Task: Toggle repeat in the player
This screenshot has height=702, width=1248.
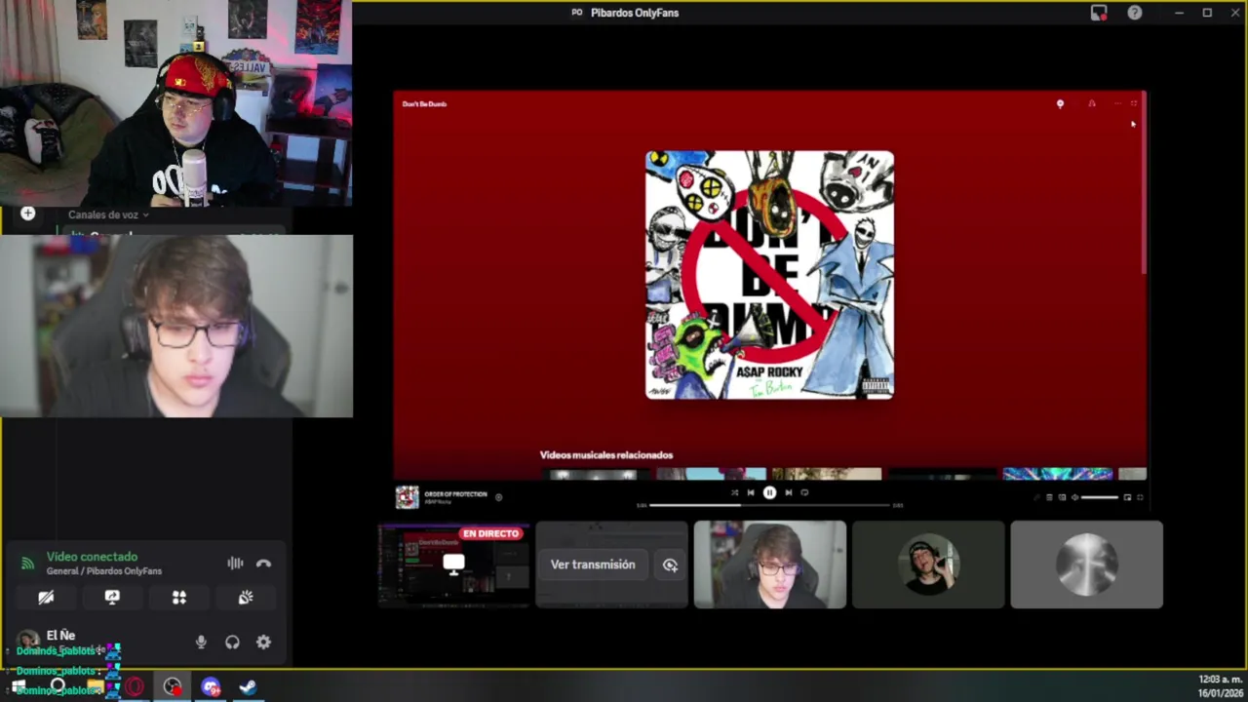Action: [804, 492]
